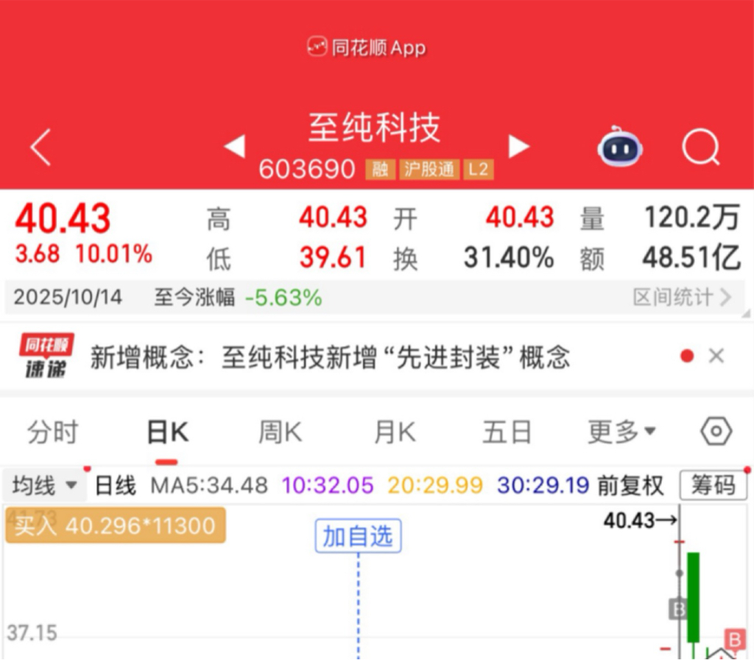Open the robot AI assistant
The width and height of the screenshot is (754, 660).
tap(620, 147)
